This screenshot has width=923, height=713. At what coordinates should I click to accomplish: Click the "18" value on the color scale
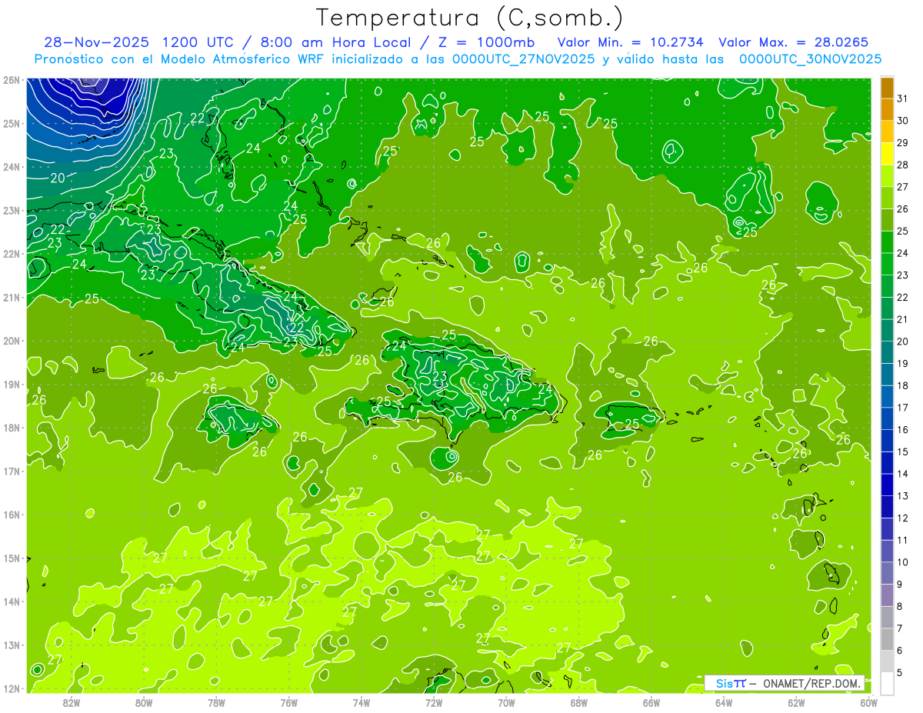pos(903,386)
